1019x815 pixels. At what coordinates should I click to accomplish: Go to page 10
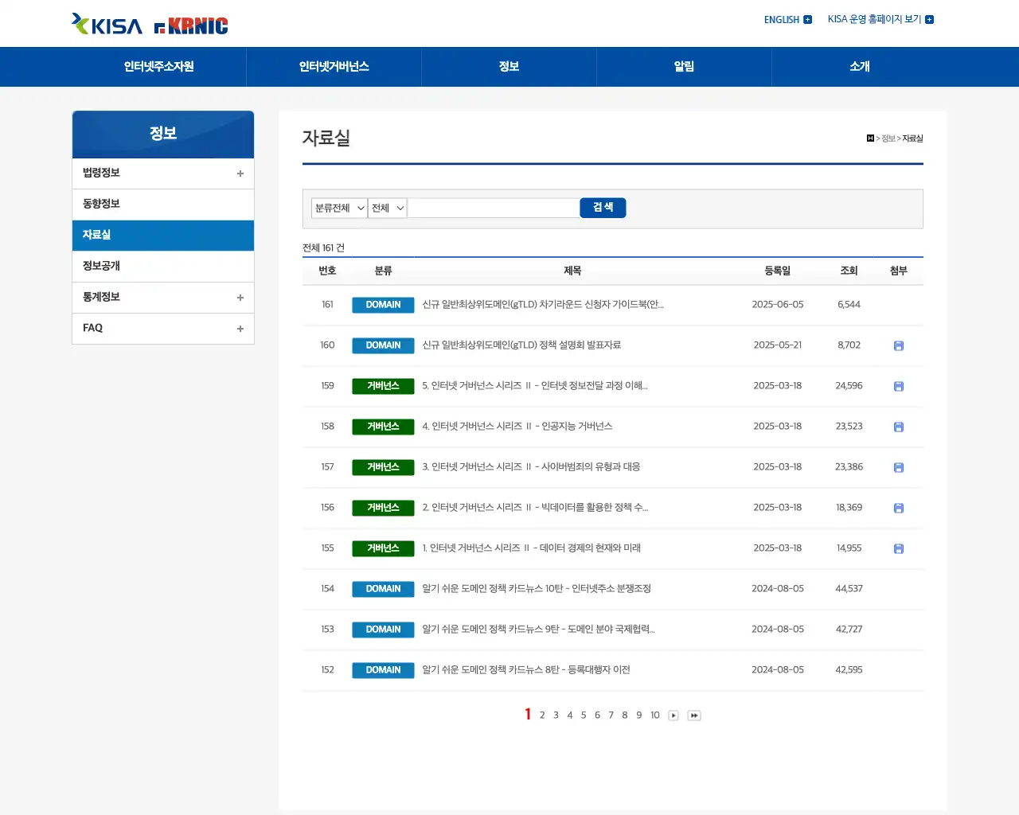[x=655, y=716]
